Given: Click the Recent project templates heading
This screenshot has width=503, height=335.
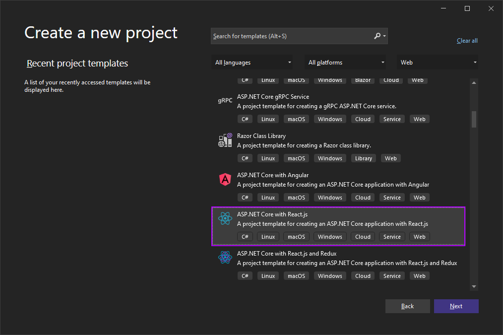Looking at the screenshot, I should coord(77,63).
